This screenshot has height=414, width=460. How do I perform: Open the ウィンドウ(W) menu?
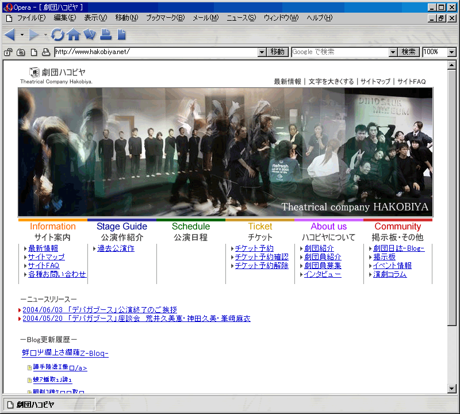tap(281, 18)
